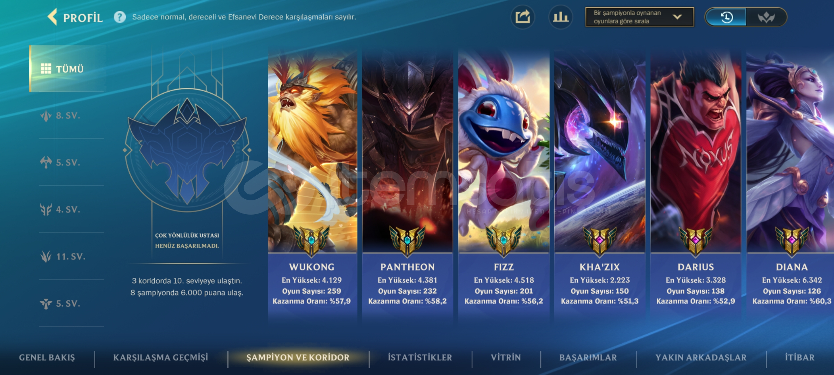
Task: Select the TÜMÜ all-champions filter
Action: point(67,69)
